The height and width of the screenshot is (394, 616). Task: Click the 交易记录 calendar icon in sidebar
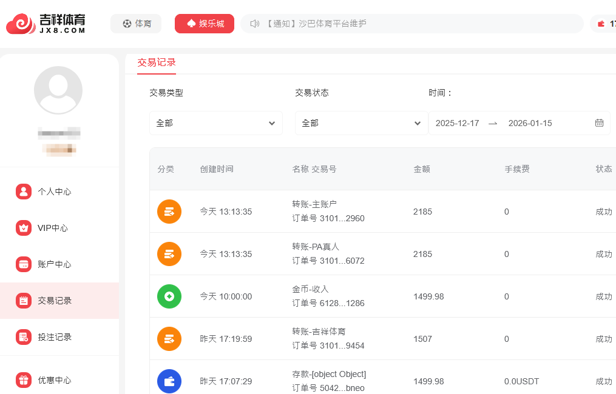tap(24, 301)
